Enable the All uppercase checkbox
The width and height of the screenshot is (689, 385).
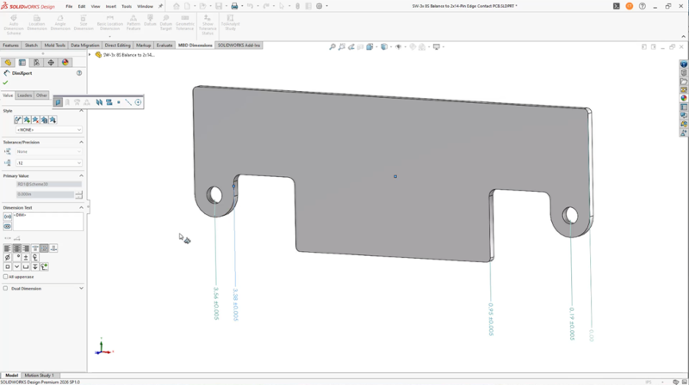6,277
